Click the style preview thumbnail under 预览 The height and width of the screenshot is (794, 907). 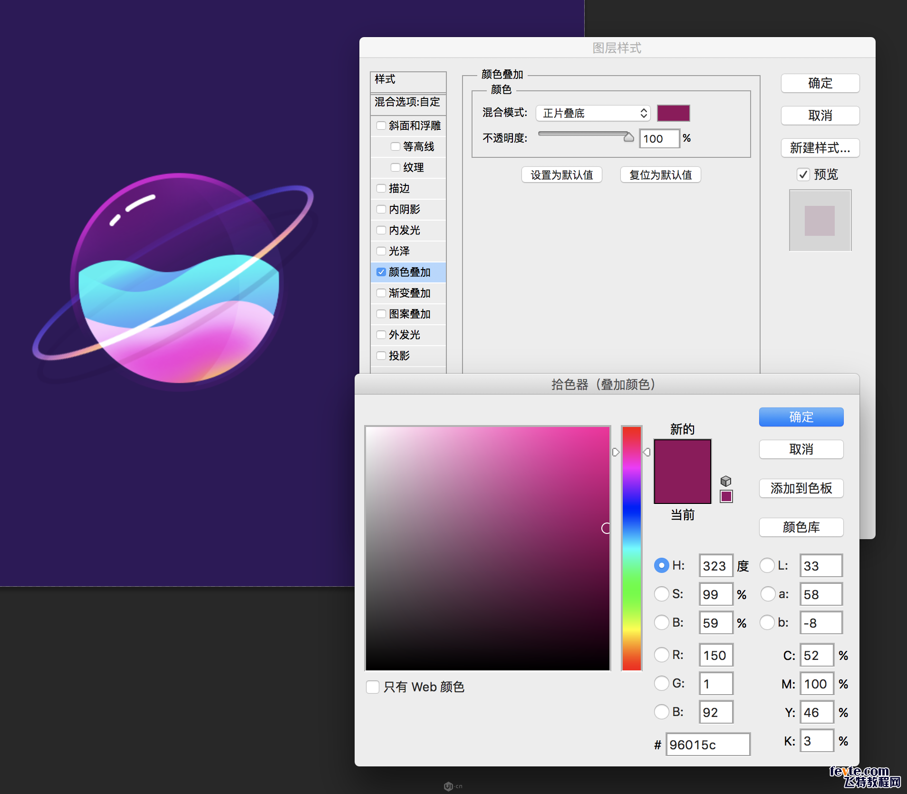820,221
